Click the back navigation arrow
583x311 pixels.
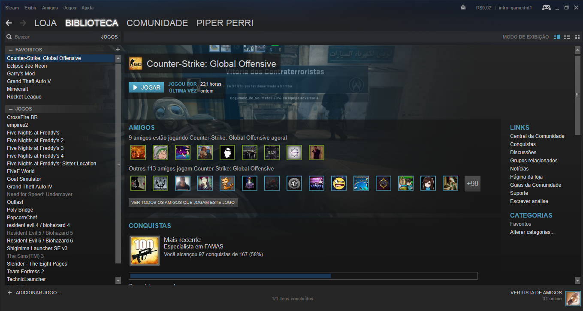pos(9,23)
